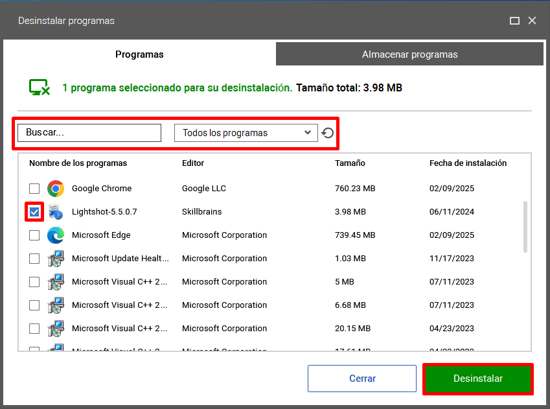Click the Cerrar button
Screen dimensions: 550x409
(362, 379)
